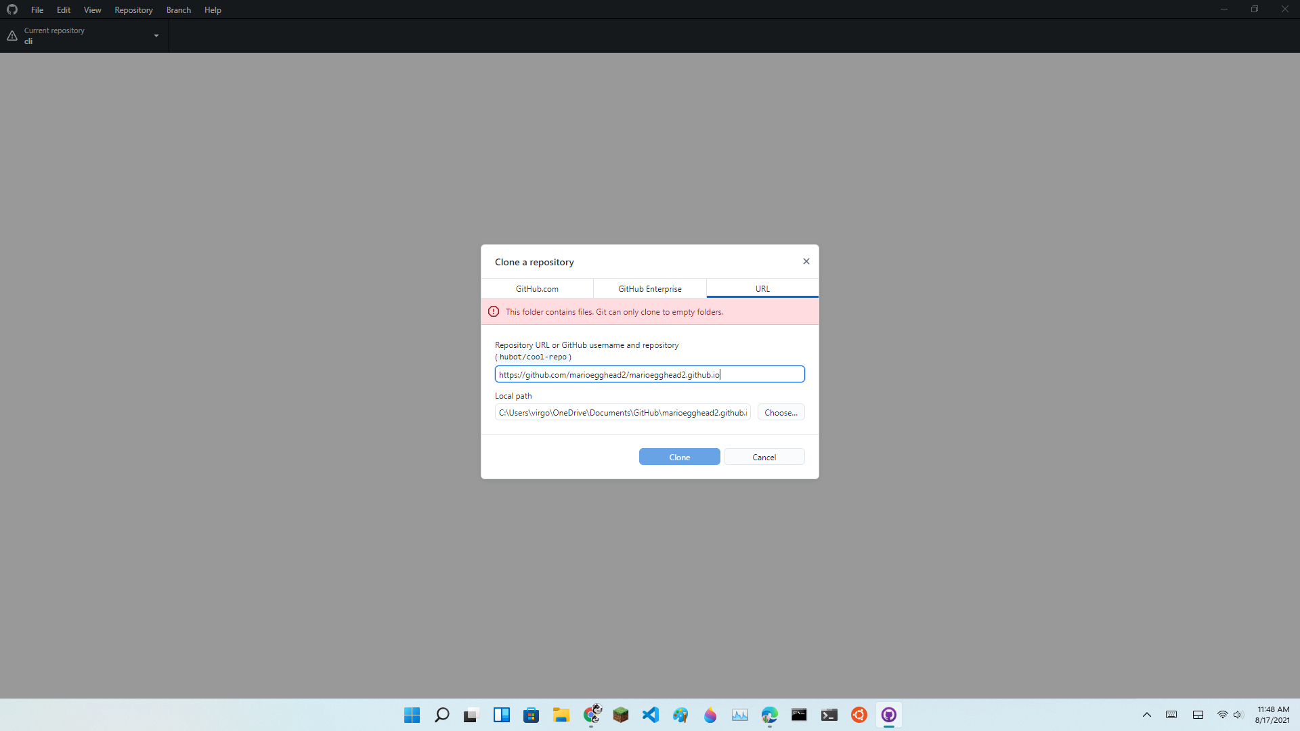Open Windows Terminal from taskbar

[x=829, y=715]
